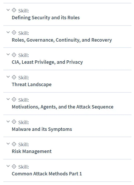Click skill icon for Motivations, Agents, and the Attack Sequence
Image resolution: width=134 pixels, height=185 pixels.
[x=14, y=99]
